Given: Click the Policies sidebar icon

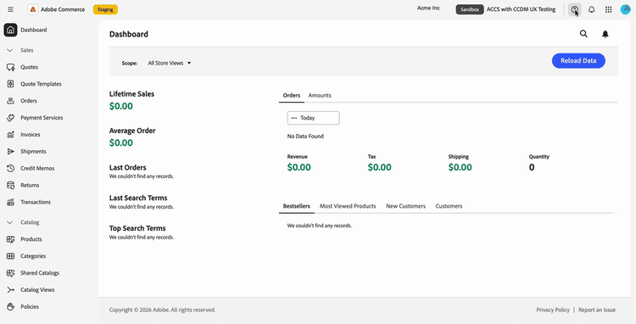Looking at the screenshot, I should [10, 307].
